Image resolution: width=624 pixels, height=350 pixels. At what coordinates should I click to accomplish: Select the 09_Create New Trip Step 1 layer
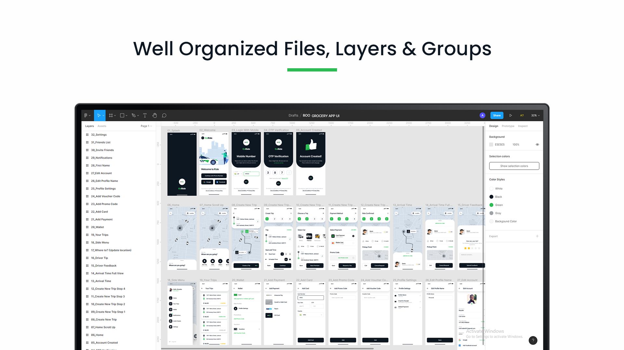(x=108, y=312)
